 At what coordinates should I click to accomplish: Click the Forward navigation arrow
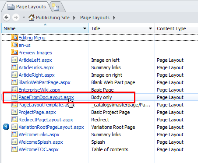click(x=16, y=18)
